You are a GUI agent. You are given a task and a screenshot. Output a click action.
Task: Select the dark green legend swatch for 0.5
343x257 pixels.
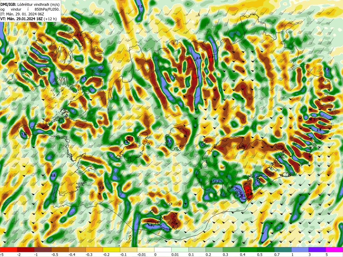click(266, 249)
